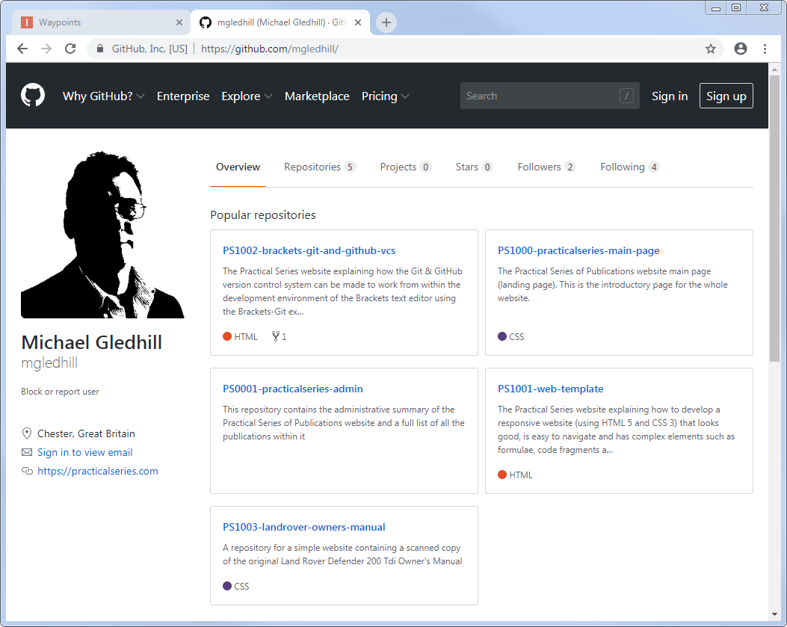Open the Marketplace nav link
Screen dimensions: 787x627
click(317, 96)
